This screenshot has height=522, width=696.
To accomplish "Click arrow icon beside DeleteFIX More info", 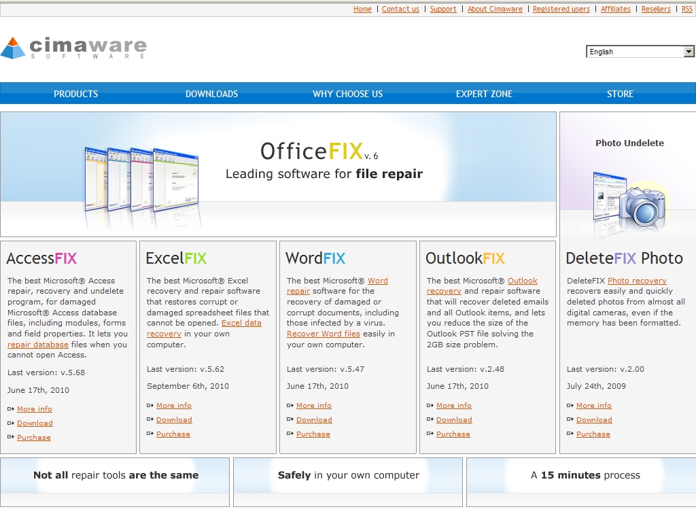I will 570,405.
